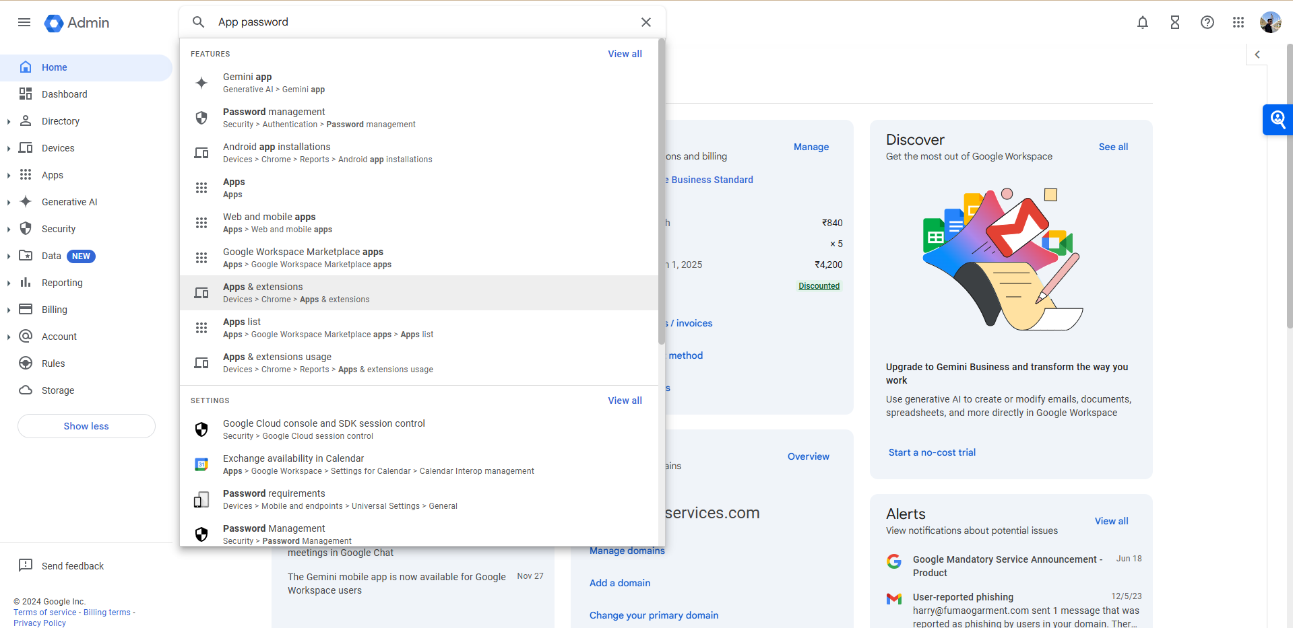Click View all in Alerts card
The image size is (1293, 628).
tap(1111, 521)
